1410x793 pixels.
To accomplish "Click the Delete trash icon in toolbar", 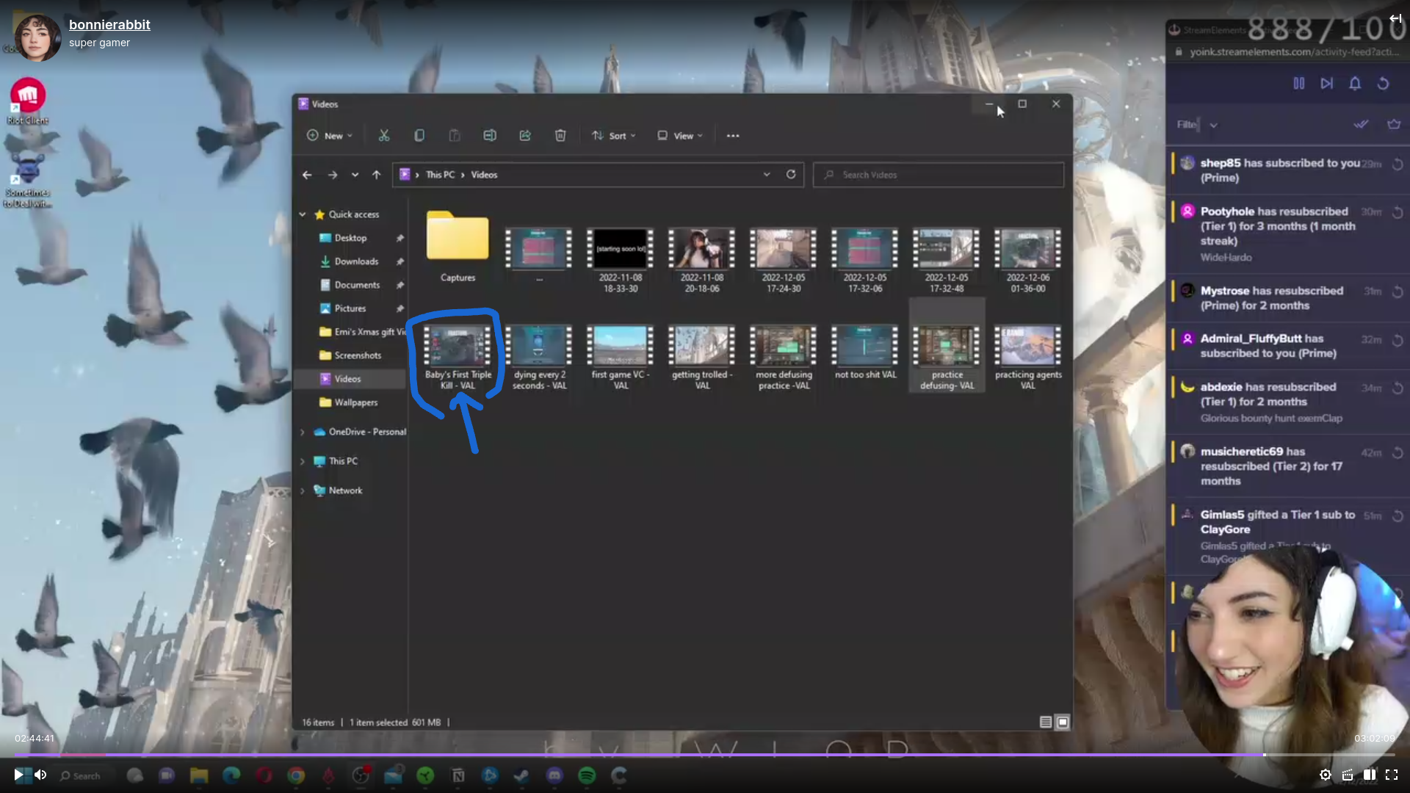I will point(560,136).
